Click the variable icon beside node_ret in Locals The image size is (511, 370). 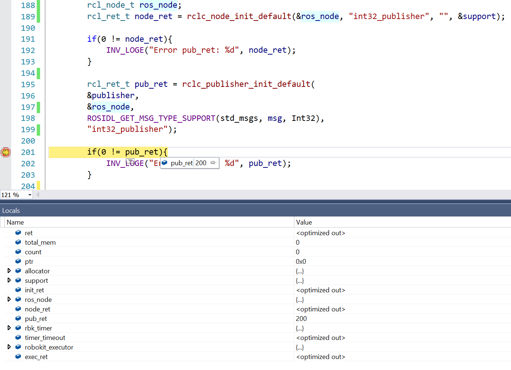tap(18, 308)
